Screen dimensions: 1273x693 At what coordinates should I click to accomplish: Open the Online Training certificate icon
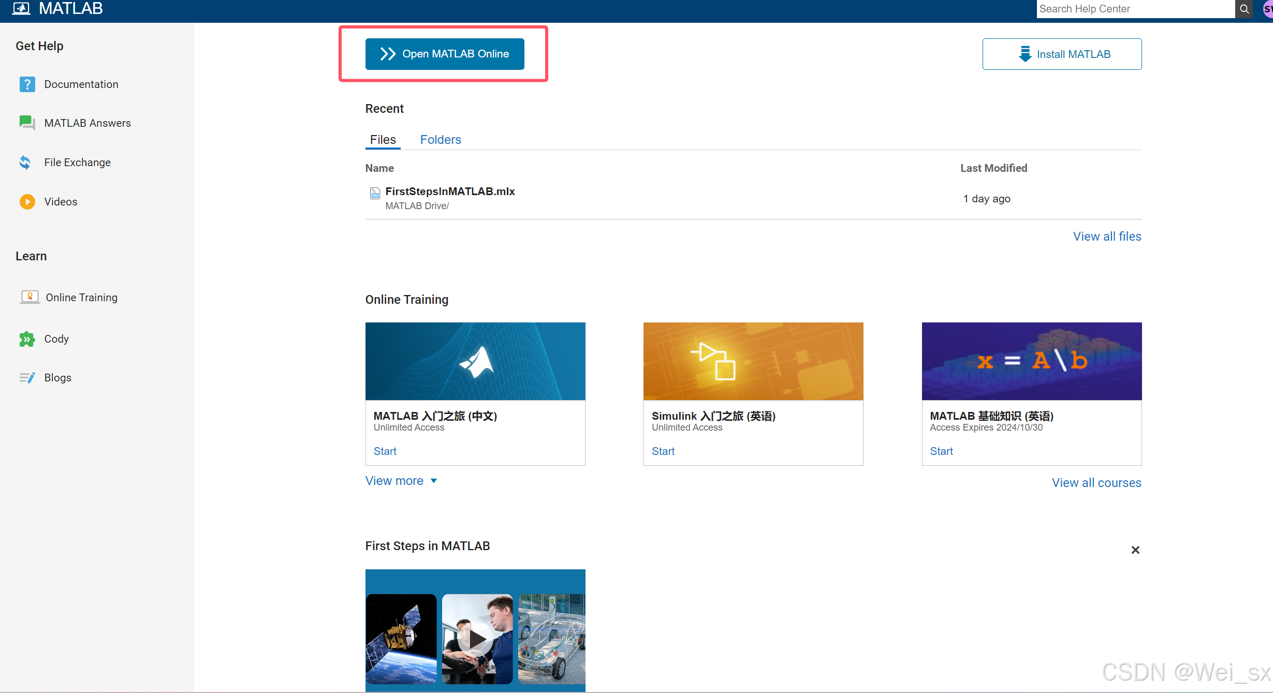[30, 297]
